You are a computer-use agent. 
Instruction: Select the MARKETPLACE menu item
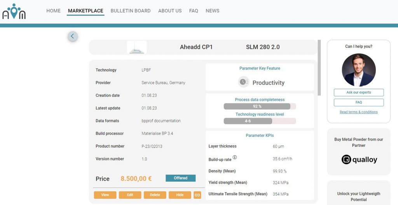(86, 11)
